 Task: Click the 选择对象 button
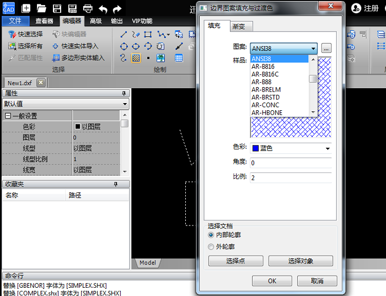(301, 261)
